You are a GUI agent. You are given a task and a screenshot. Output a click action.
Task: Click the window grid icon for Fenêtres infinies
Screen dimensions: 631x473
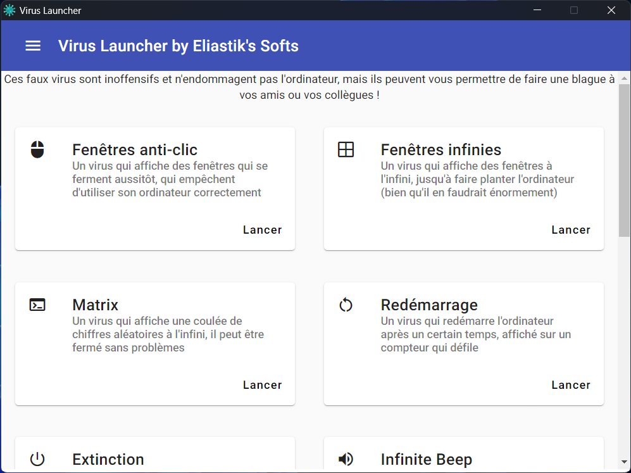click(x=346, y=149)
